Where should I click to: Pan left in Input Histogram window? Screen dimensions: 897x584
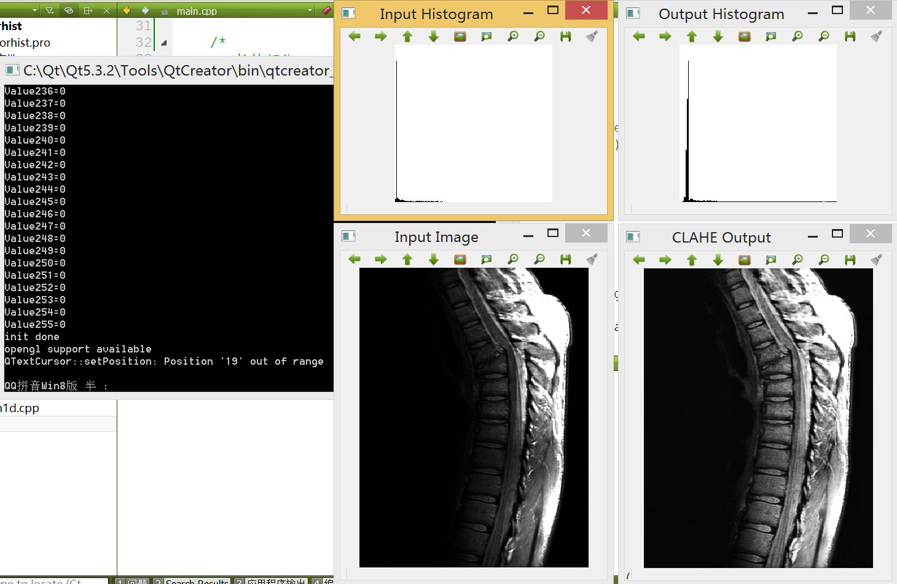(x=354, y=36)
